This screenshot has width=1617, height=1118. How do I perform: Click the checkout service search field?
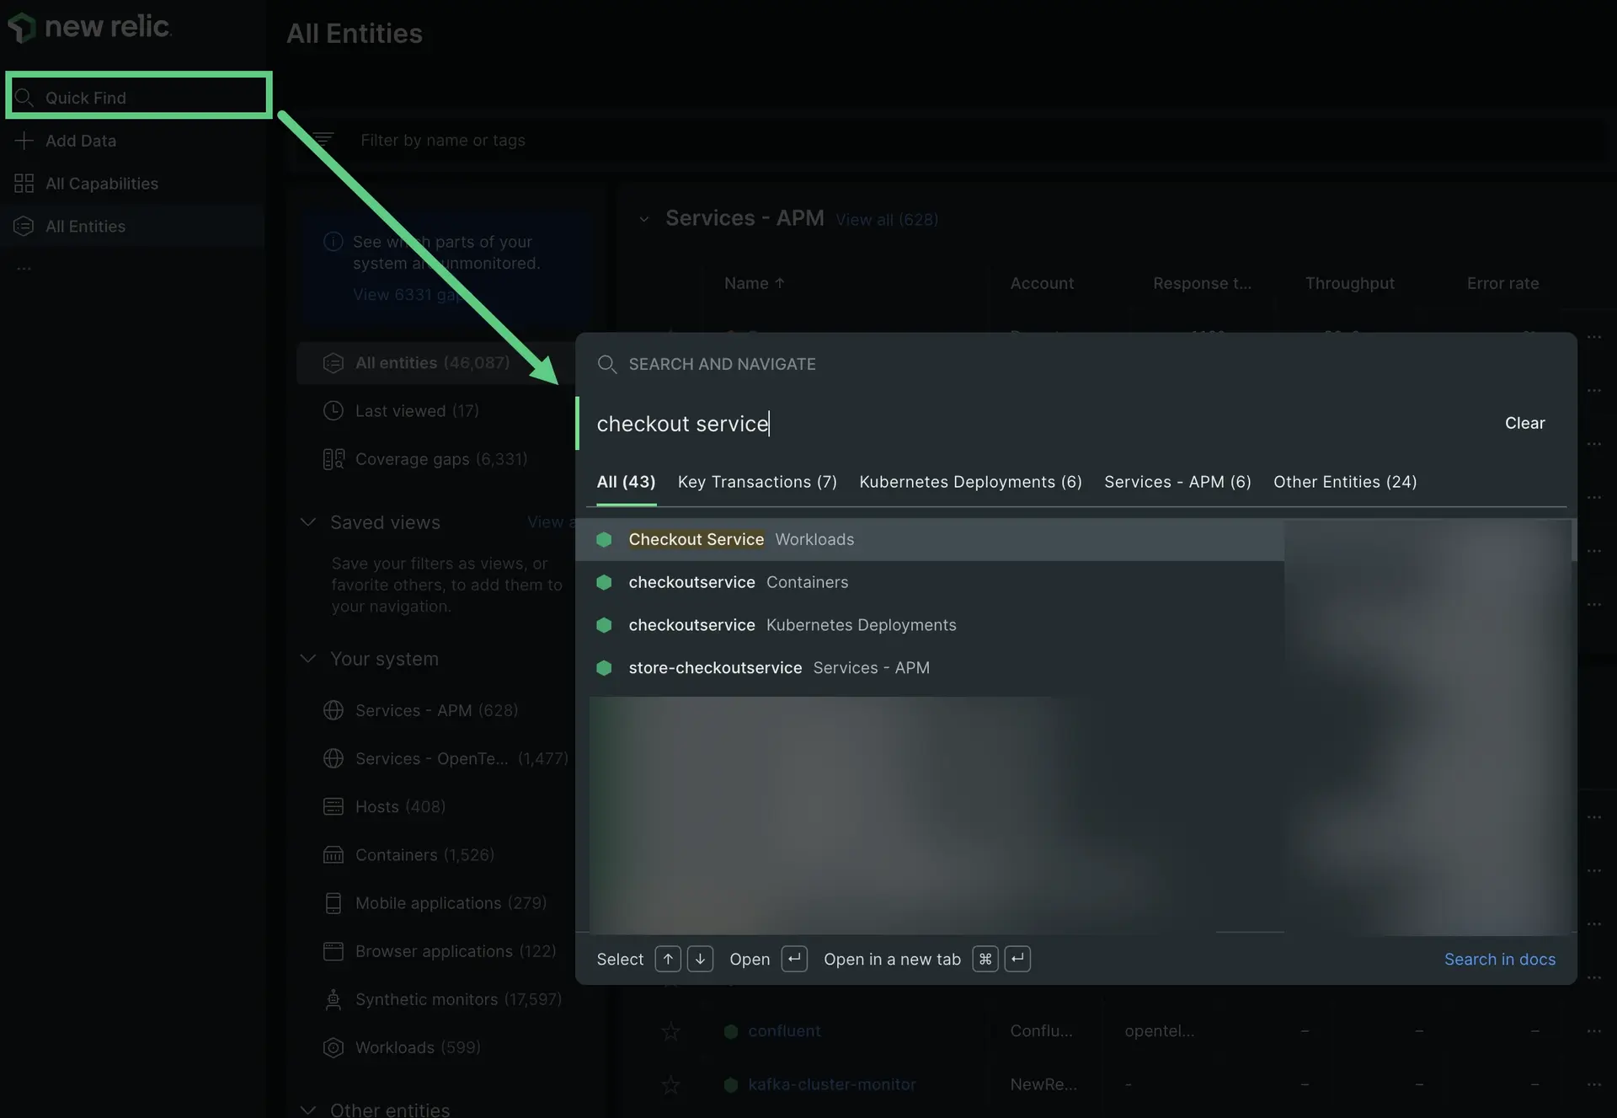coord(1036,424)
